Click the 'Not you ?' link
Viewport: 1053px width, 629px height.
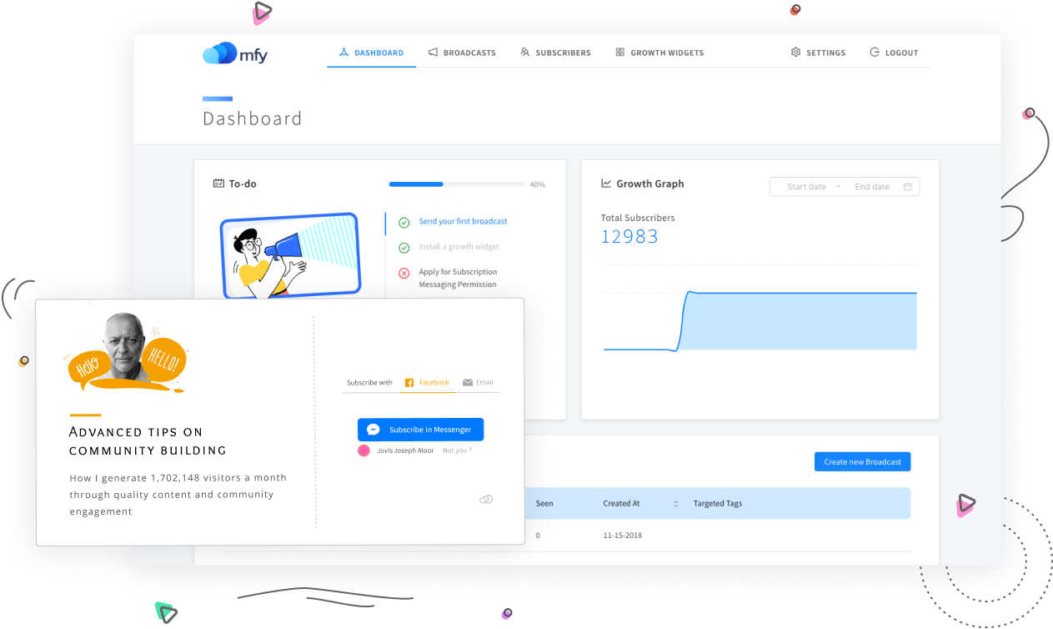tap(457, 450)
